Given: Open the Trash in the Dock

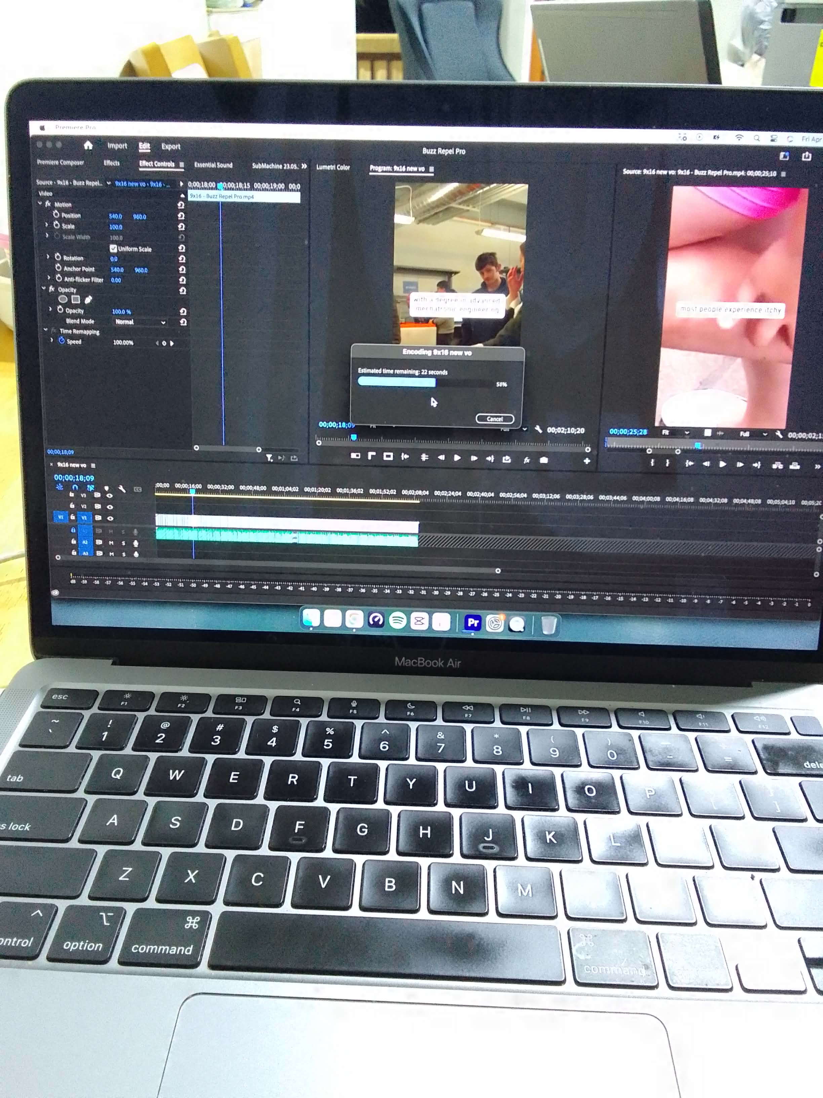Looking at the screenshot, I should coord(548,624).
